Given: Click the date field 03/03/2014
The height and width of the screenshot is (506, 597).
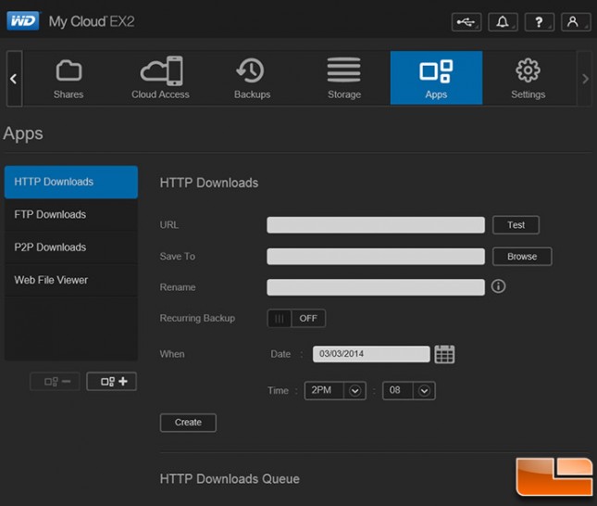Looking at the screenshot, I should coord(371,354).
